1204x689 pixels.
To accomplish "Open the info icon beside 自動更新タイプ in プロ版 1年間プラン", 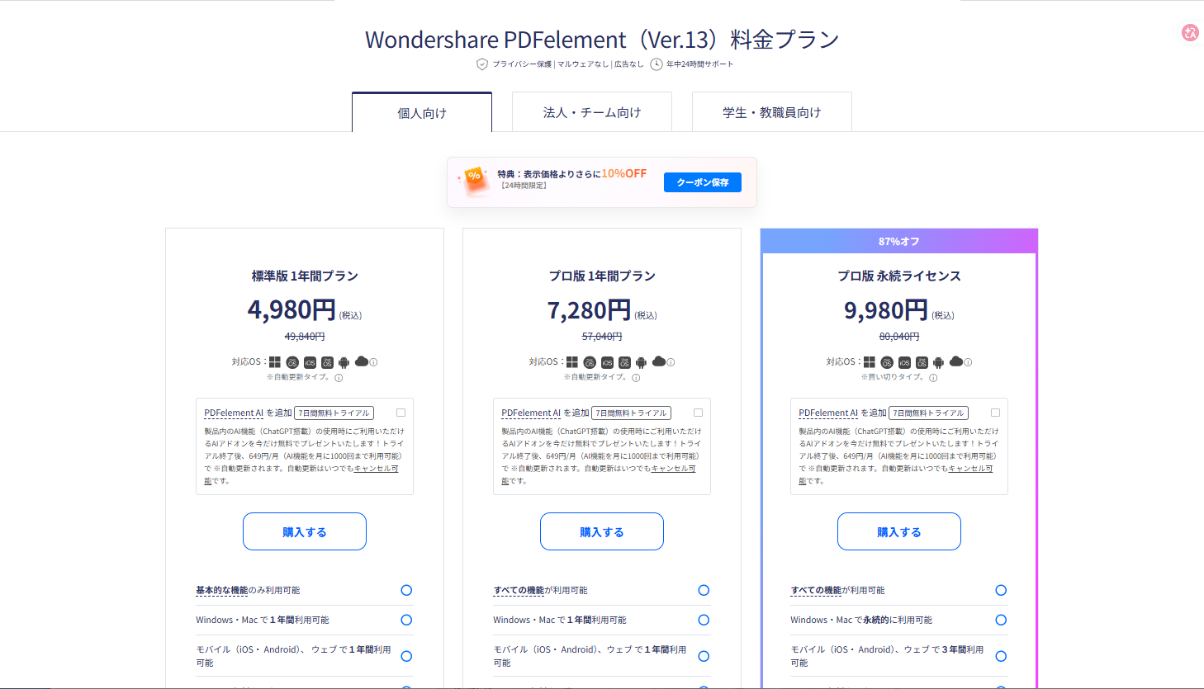I will (x=636, y=378).
